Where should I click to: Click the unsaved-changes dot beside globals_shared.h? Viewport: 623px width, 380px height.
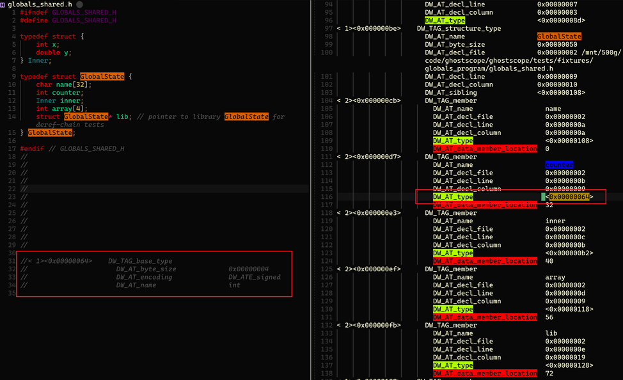pyautogui.click(x=79, y=4)
